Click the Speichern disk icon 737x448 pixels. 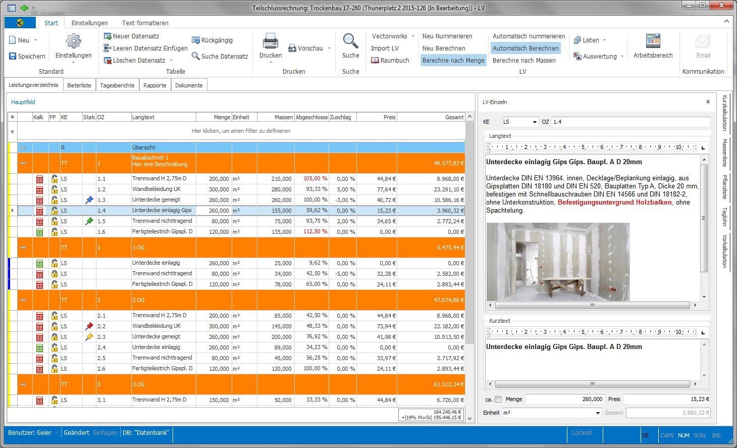(13, 56)
